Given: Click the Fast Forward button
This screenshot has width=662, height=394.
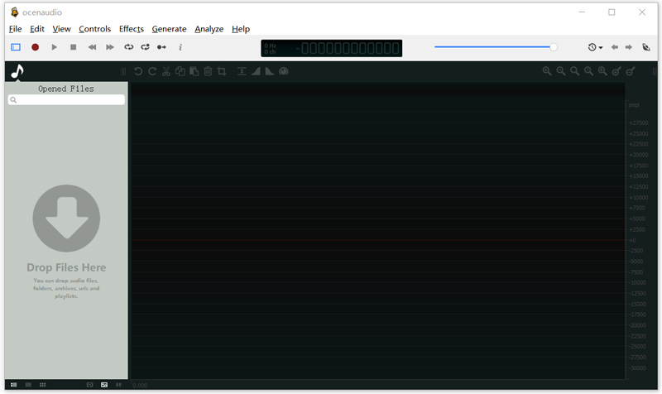Looking at the screenshot, I should (x=110, y=47).
